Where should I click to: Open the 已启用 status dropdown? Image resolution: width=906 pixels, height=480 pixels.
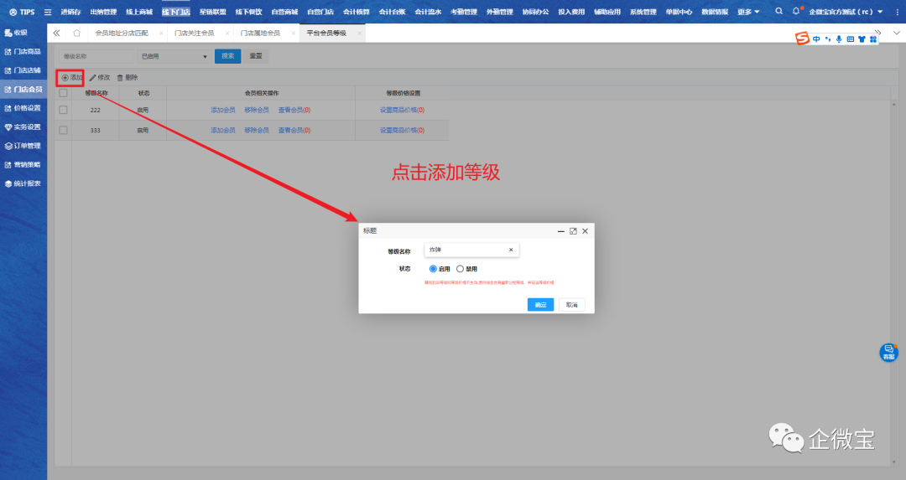coord(174,56)
